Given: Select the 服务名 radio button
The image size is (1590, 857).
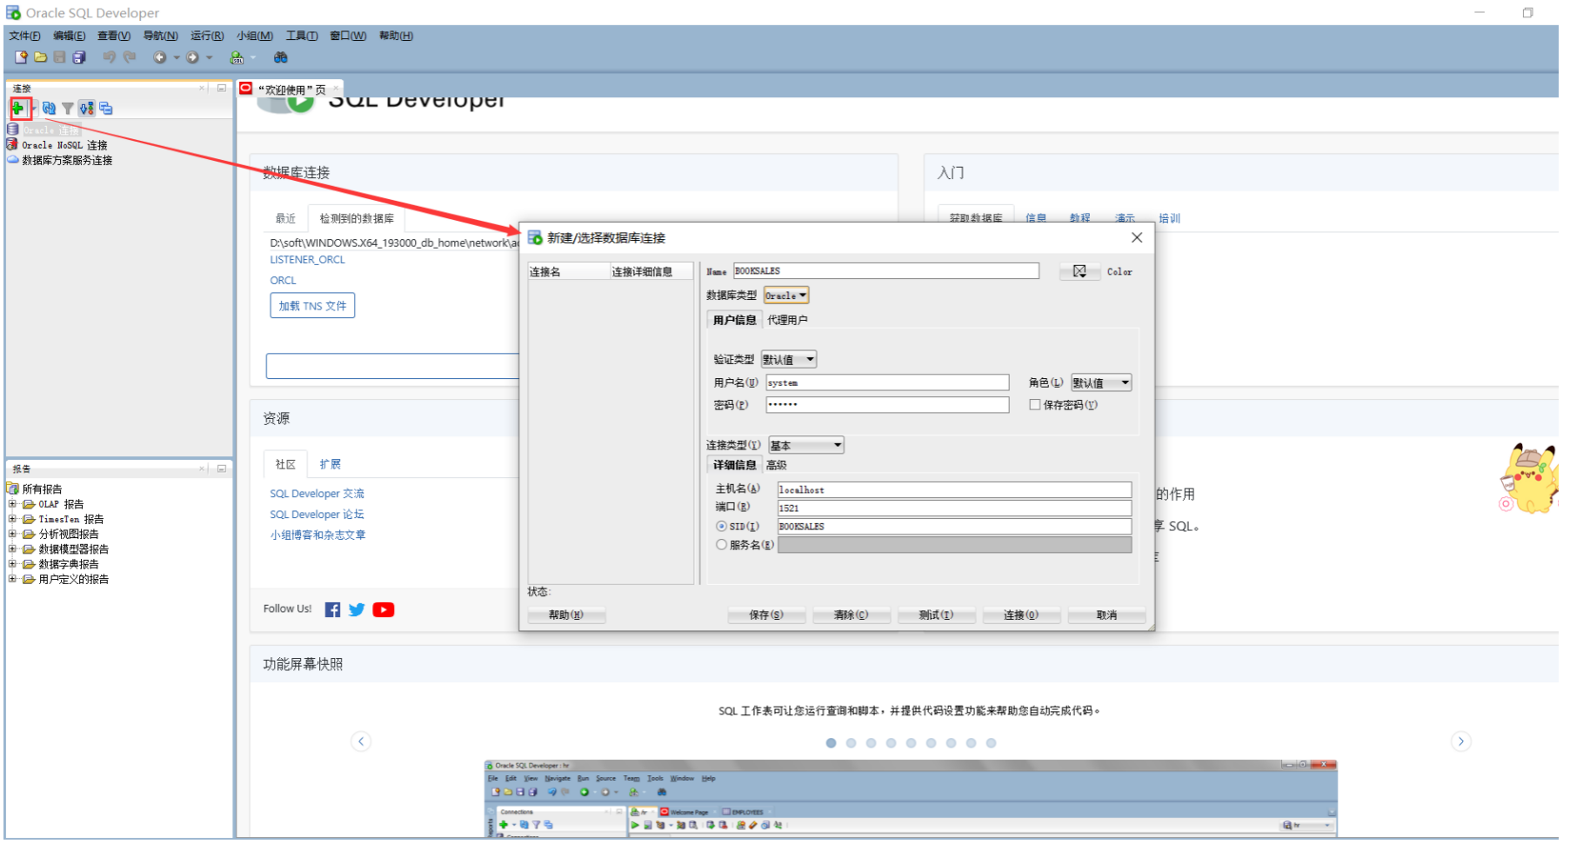Looking at the screenshot, I should (x=721, y=545).
